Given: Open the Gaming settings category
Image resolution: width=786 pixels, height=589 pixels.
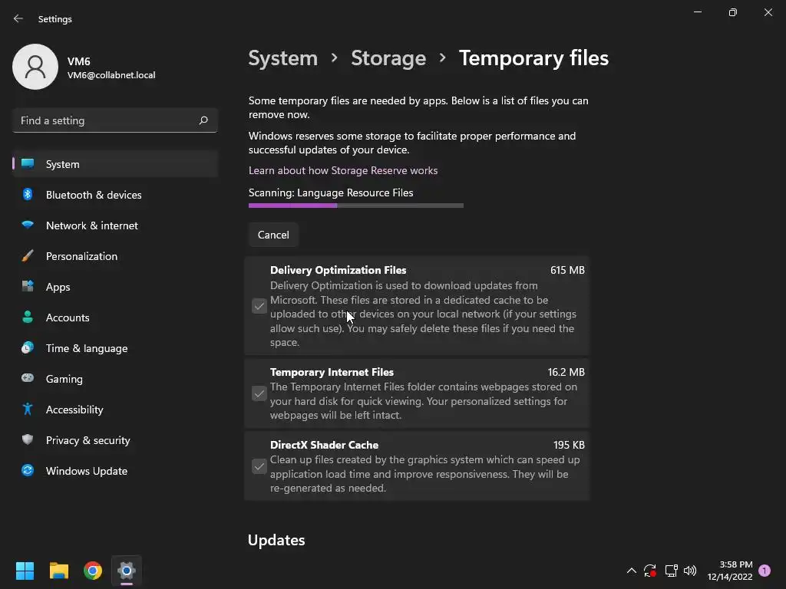Looking at the screenshot, I should pyautogui.click(x=64, y=379).
